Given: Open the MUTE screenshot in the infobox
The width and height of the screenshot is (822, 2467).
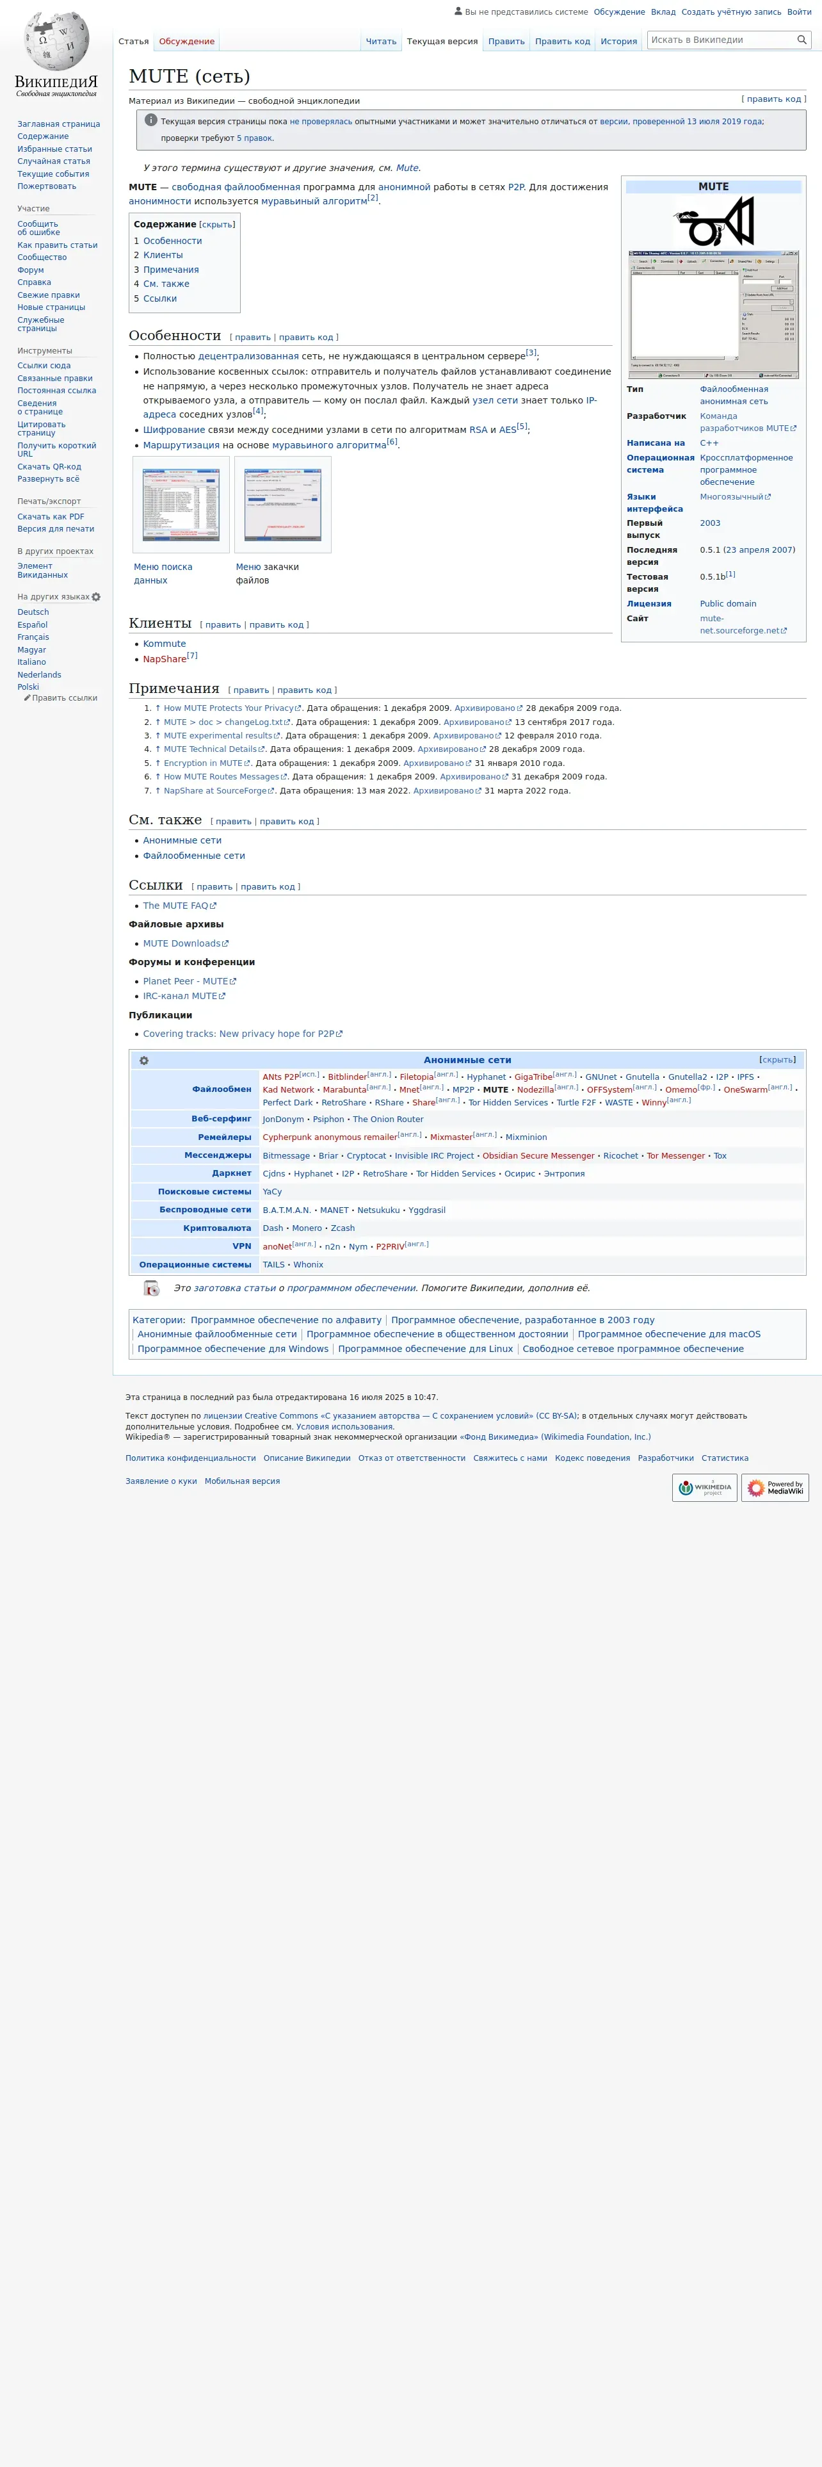Looking at the screenshot, I should coord(714,315).
